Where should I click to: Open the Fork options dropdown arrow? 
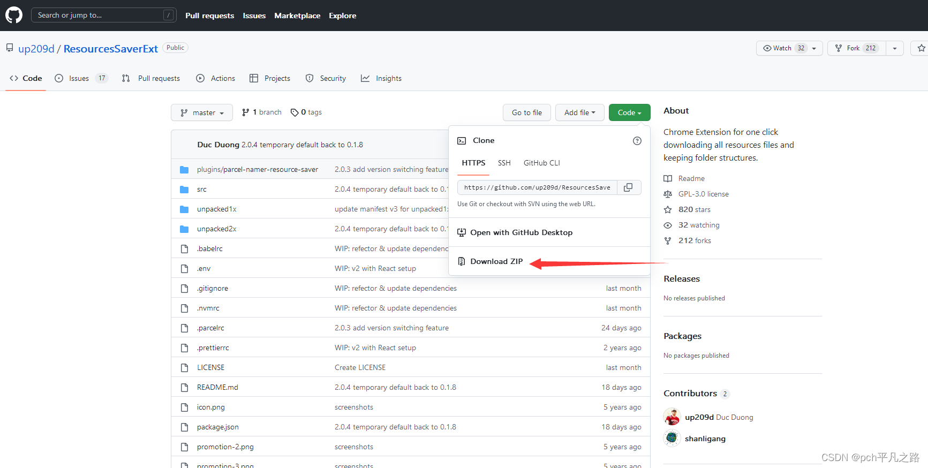[x=895, y=48]
